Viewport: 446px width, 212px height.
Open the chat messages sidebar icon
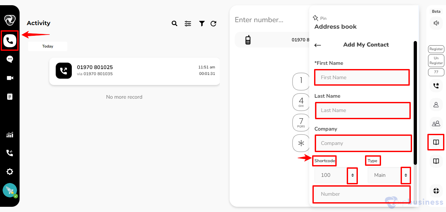[10, 59]
